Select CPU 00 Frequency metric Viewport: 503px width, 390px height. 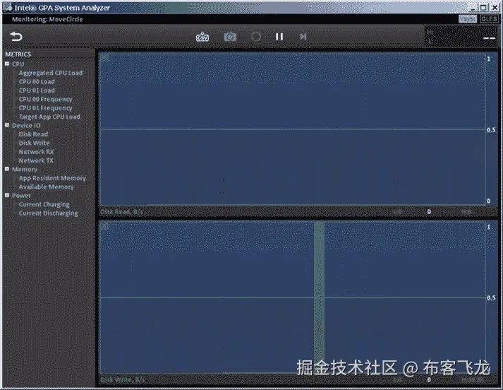(45, 100)
